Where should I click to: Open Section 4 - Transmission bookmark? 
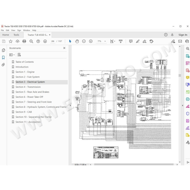tap(28, 87)
